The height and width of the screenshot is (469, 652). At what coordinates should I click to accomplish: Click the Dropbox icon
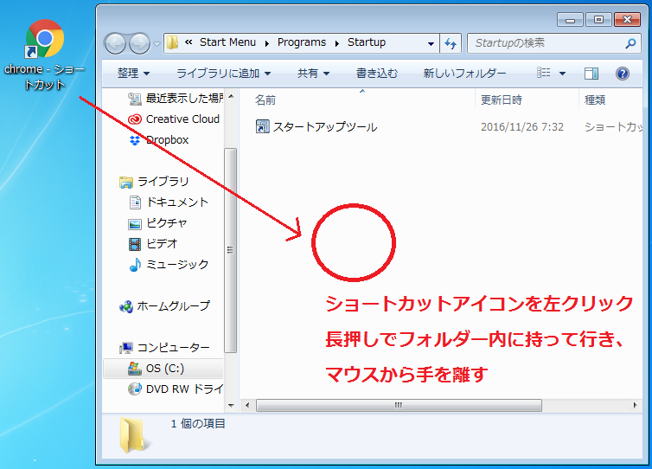(x=135, y=141)
